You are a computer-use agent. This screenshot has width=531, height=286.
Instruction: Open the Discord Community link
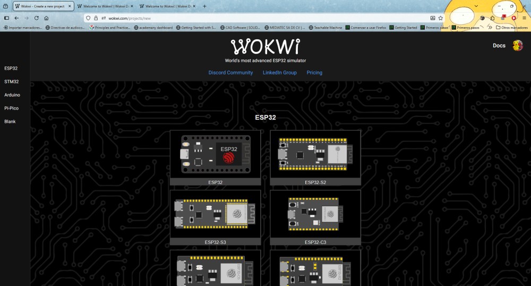point(230,72)
